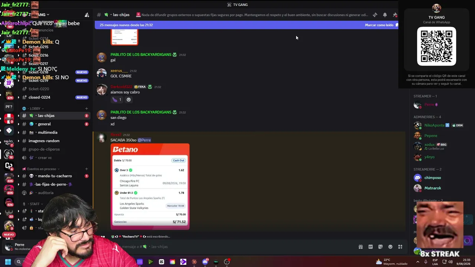475x267 pixels.
Task: Join the crear vc voice channel
Action: [55, 158]
